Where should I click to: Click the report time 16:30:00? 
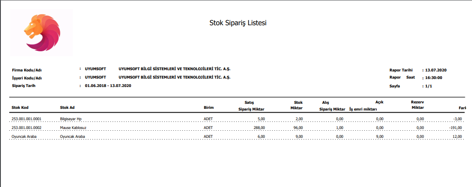(434, 78)
